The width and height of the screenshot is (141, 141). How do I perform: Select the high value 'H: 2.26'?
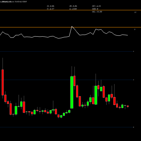(x=73, y=6)
